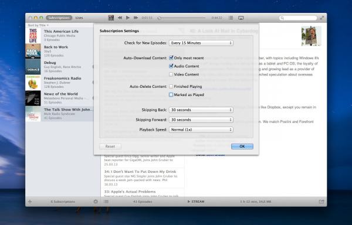Switch to the Subscriptions tab
The height and width of the screenshot is (225, 352).
(x=59, y=18)
